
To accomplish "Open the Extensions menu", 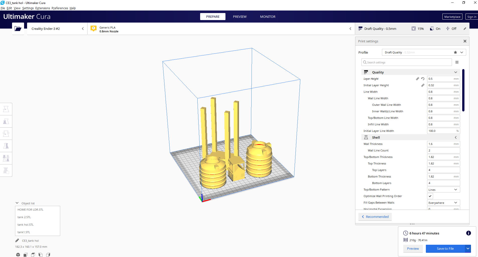I will coord(43,8).
